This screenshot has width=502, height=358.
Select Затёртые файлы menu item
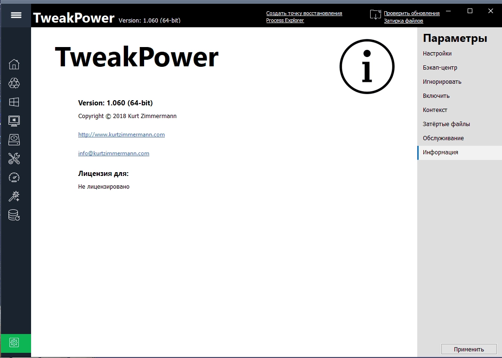point(460,124)
